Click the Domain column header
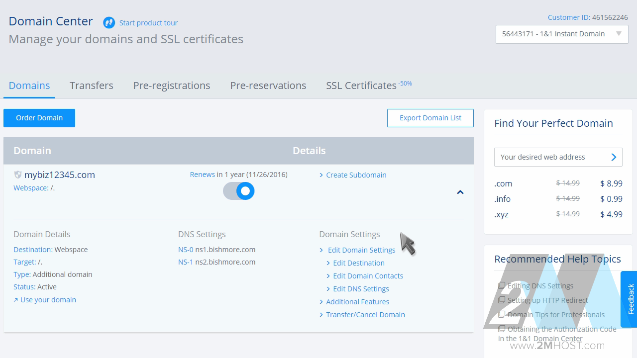The image size is (637, 358). tap(32, 151)
